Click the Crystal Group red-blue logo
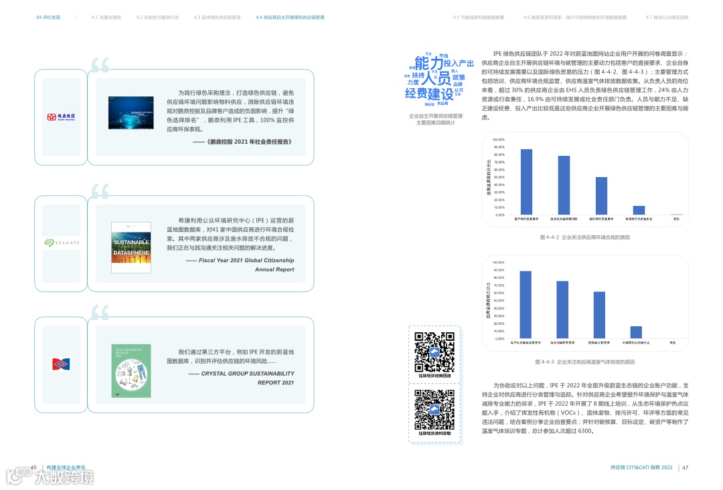The width and height of the screenshot is (723, 490). tap(61, 364)
